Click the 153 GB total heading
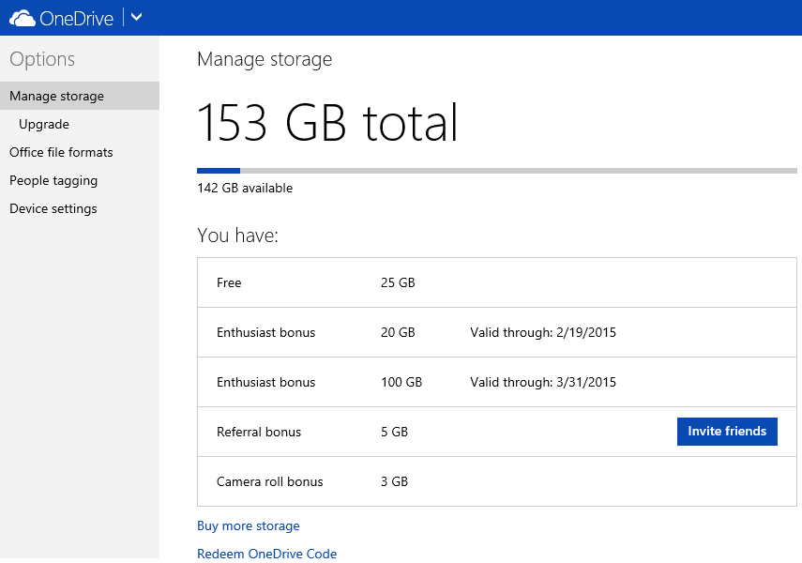802x563 pixels. pos(327,123)
